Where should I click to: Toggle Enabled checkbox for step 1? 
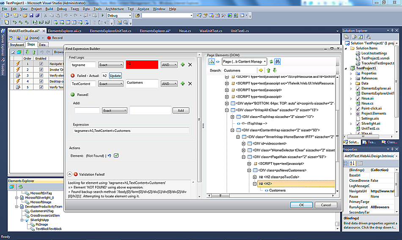[x=41, y=63]
